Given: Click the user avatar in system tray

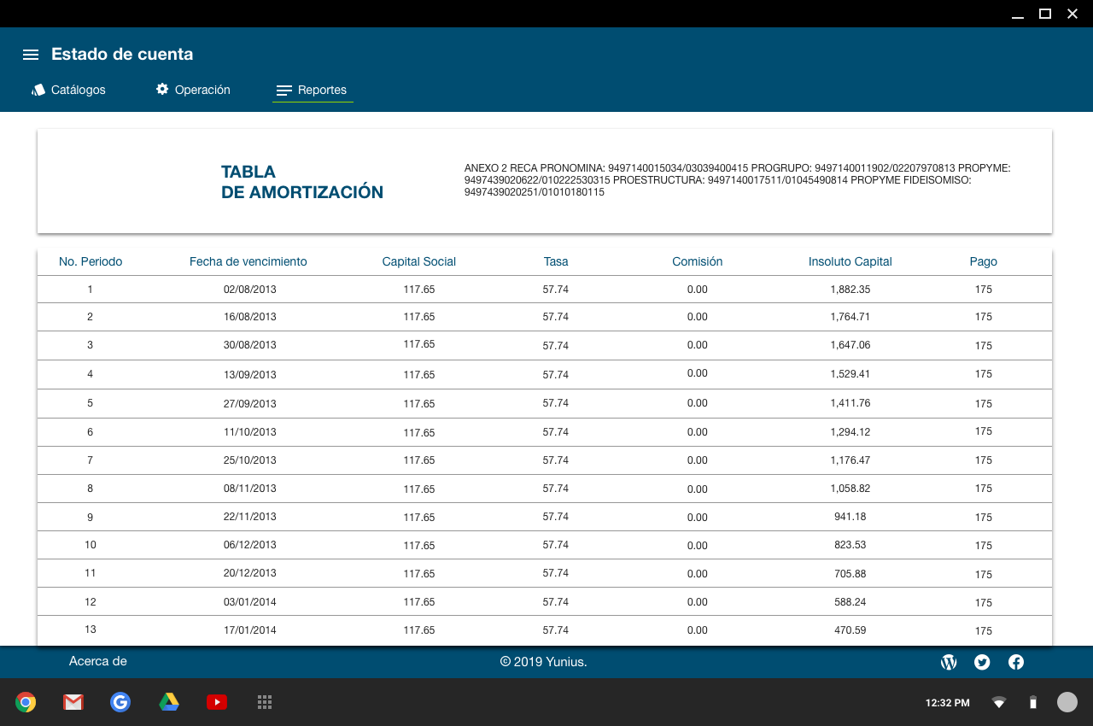Looking at the screenshot, I should point(1067,702).
